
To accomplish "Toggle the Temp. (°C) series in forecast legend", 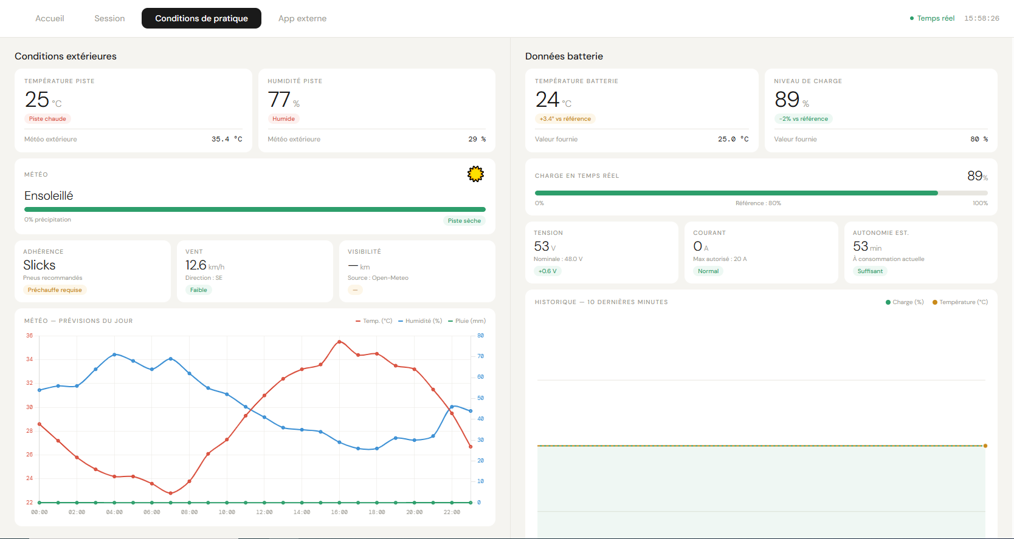I will (x=374, y=321).
